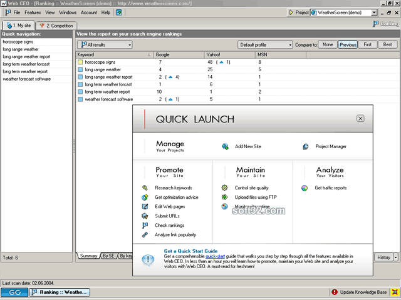The height and width of the screenshot is (300, 401).
Task: Click the Quick Start Guide exclamation icon
Action: click(148, 260)
